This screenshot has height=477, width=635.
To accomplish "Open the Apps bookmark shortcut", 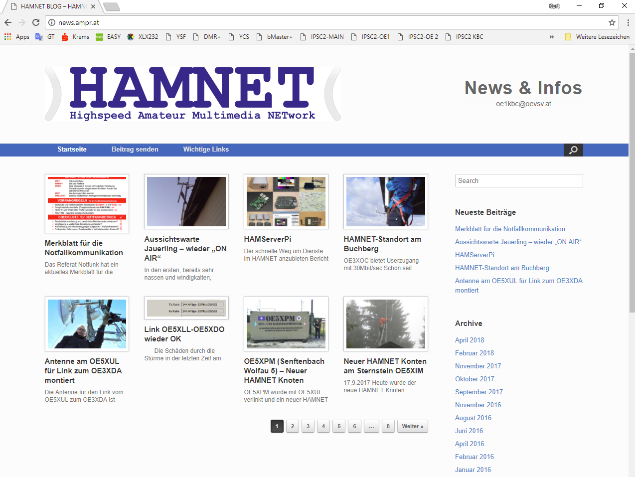I will tap(17, 37).
